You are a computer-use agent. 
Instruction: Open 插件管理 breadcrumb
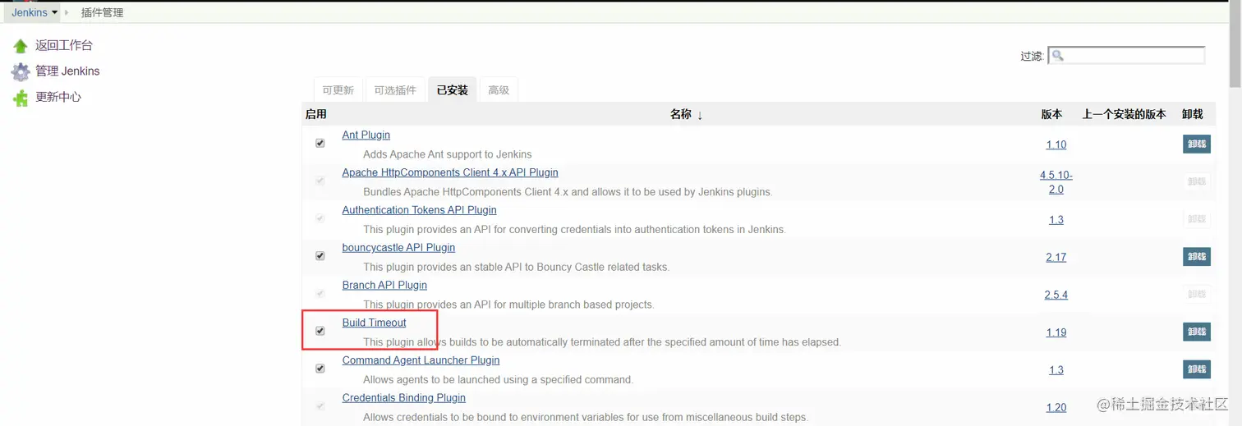[103, 12]
